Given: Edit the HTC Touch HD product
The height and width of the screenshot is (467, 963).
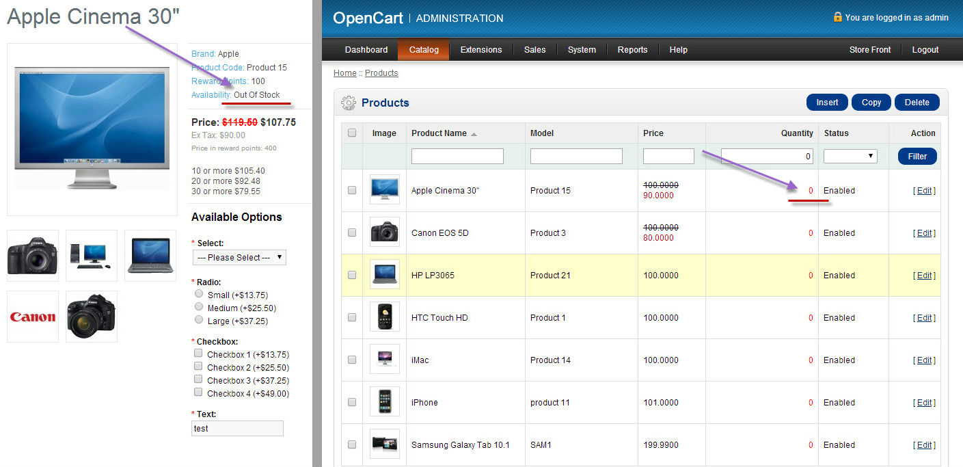Looking at the screenshot, I should click(x=924, y=318).
